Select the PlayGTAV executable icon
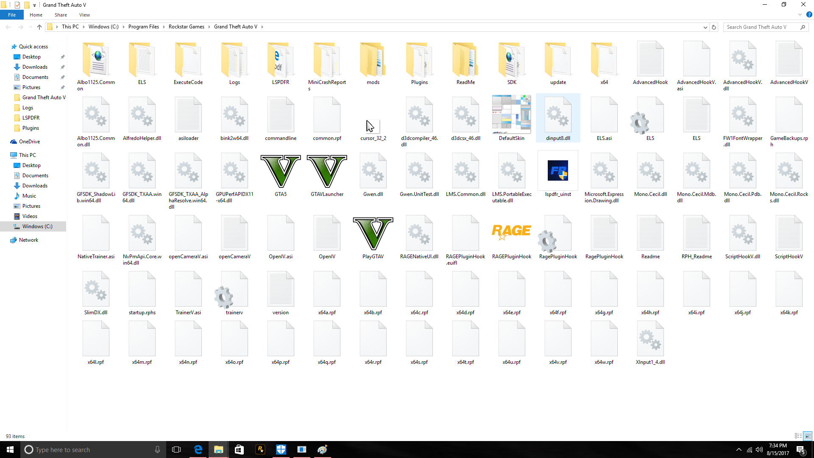 click(373, 234)
